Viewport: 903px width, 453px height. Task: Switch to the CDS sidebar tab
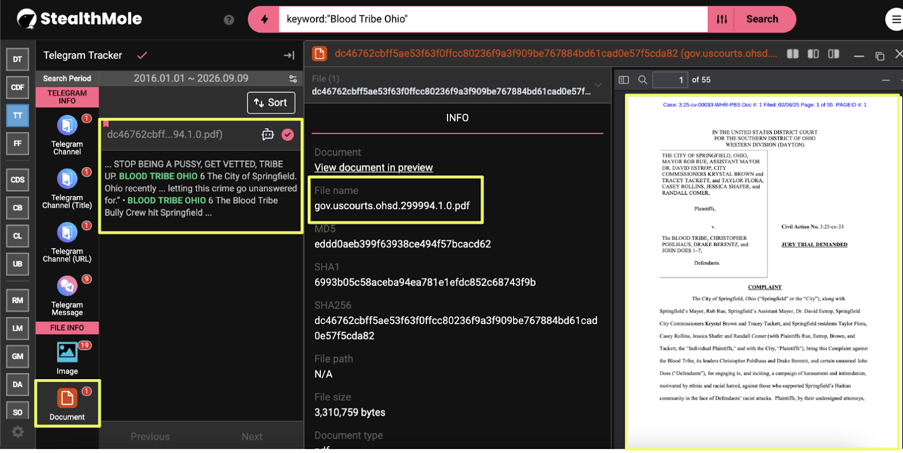[17, 179]
